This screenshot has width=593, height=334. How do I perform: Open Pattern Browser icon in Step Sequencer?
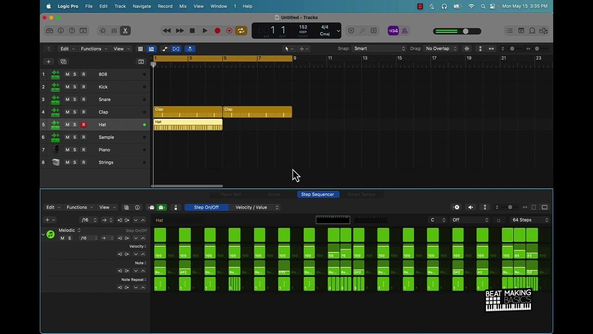(x=126, y=207)
